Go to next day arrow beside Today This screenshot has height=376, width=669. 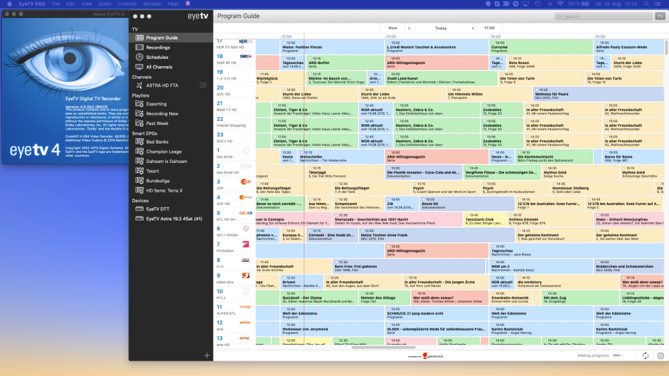pyautogui.click(x=473, y=28)
